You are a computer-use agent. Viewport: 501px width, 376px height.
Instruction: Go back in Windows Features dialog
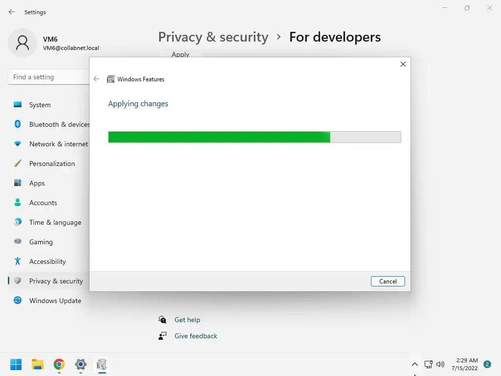pyautogui.click(x=96, y=79)
